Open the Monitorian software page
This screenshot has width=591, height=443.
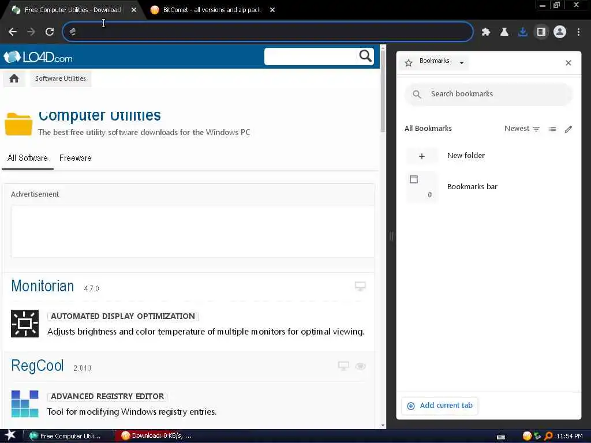[x=43, y=286]
